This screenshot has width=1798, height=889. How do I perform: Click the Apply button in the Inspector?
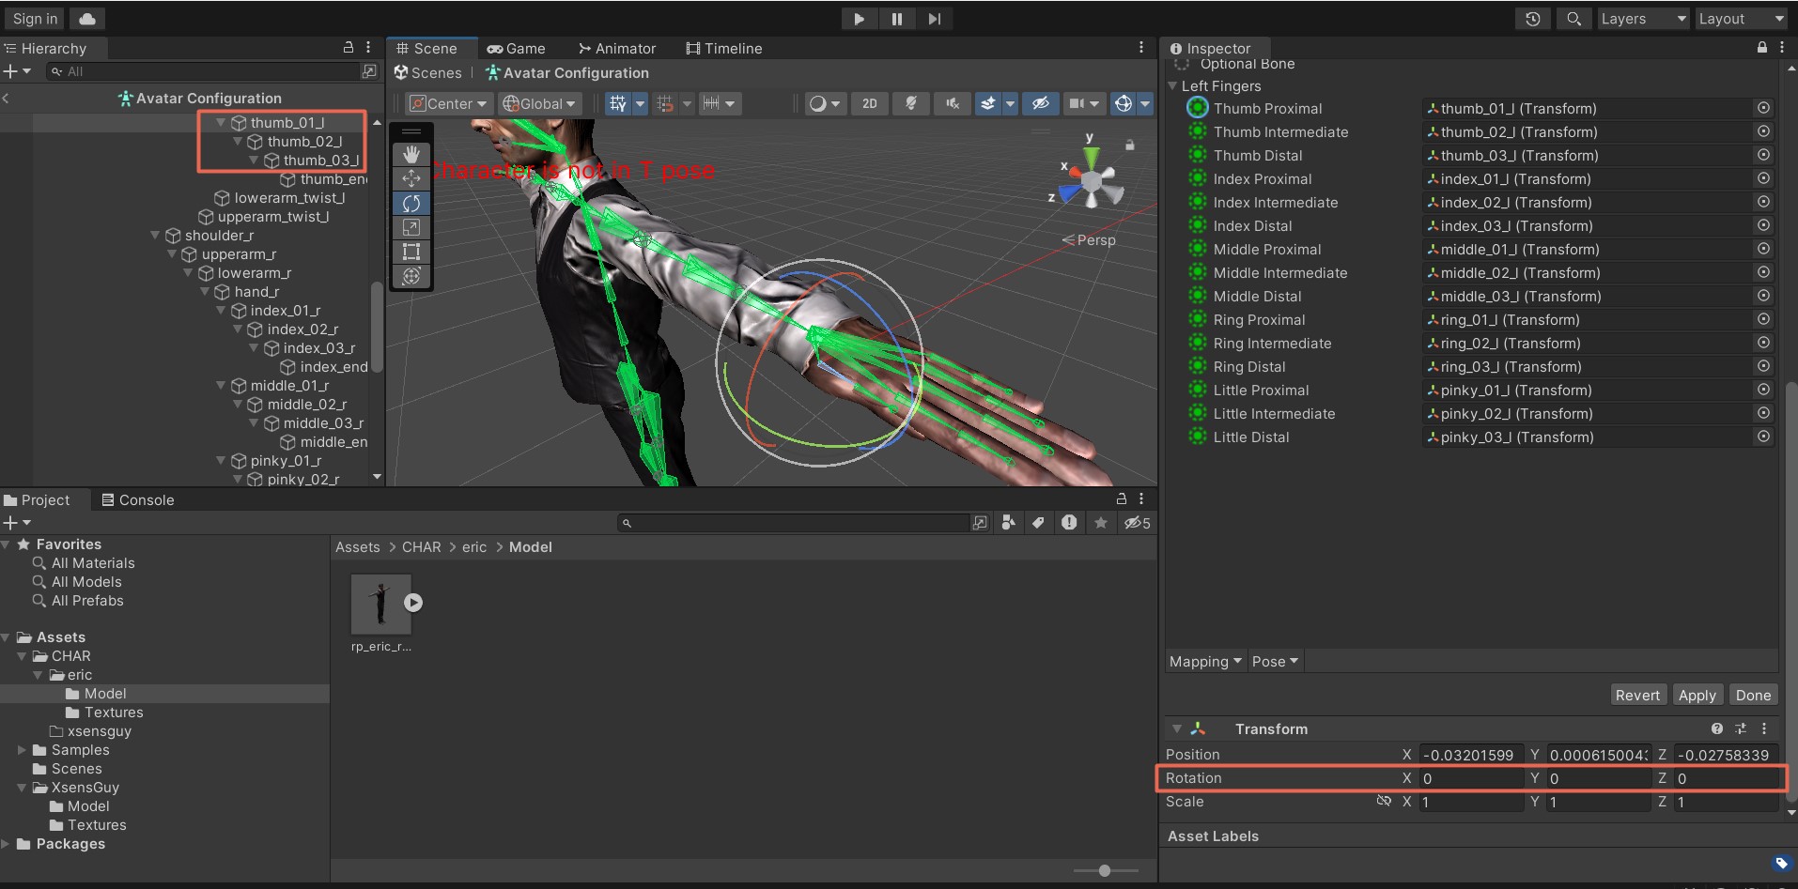pos(1697,695)
